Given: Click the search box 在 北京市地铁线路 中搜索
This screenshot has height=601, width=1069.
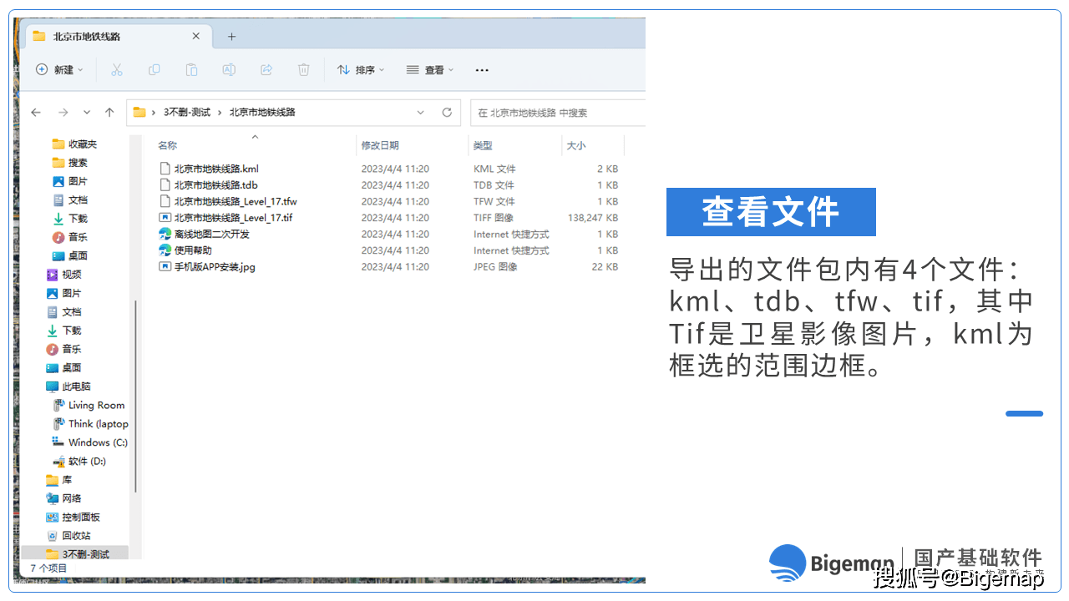Looking at the screenshot, I should pos(558,113).
